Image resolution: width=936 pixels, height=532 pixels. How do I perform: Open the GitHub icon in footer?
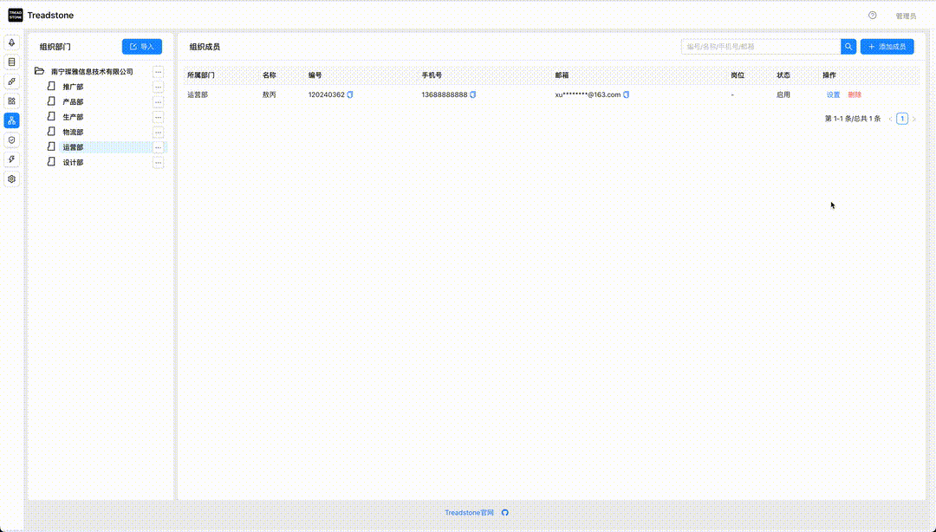(505, 512)
